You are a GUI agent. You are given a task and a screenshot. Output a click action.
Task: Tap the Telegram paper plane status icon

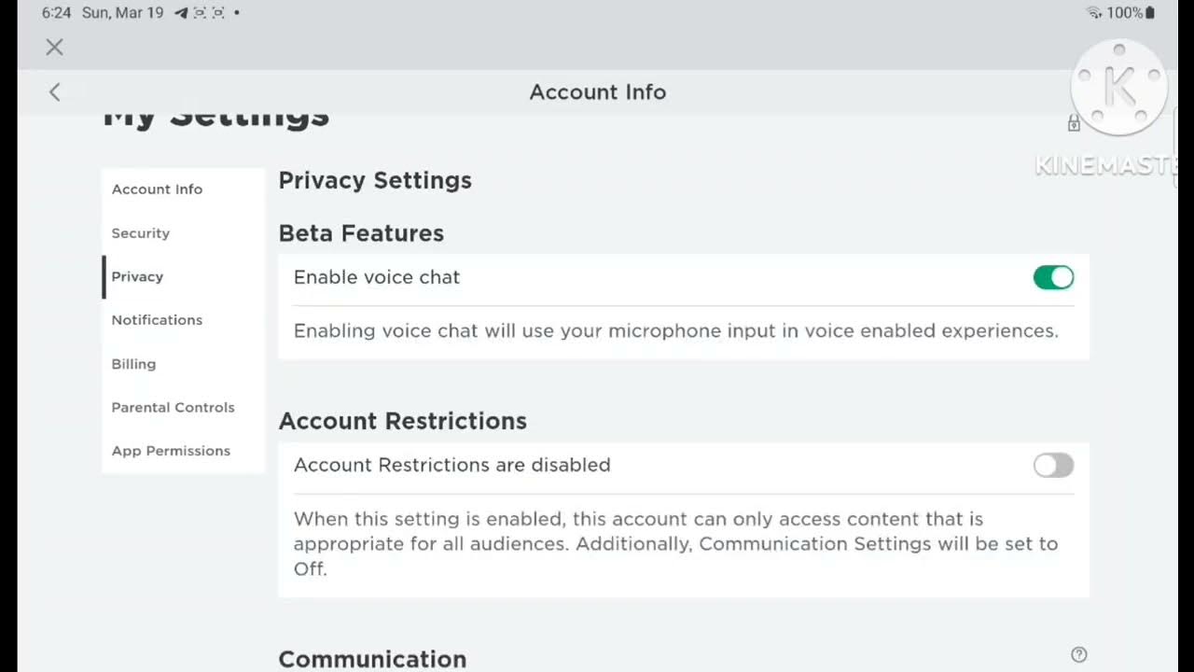click(181, 13)
